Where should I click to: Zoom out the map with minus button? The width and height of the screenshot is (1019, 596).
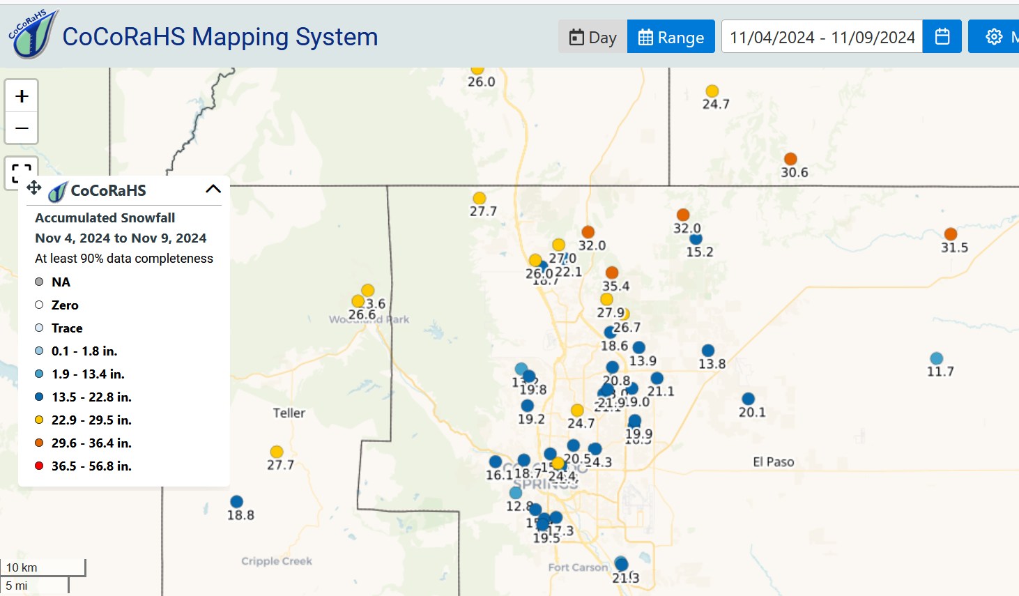click(22, 128)
